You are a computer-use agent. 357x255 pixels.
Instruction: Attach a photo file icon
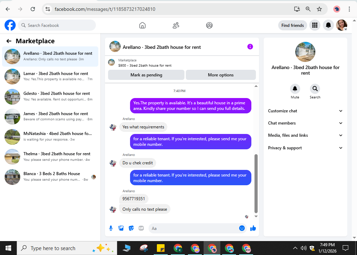121,228
